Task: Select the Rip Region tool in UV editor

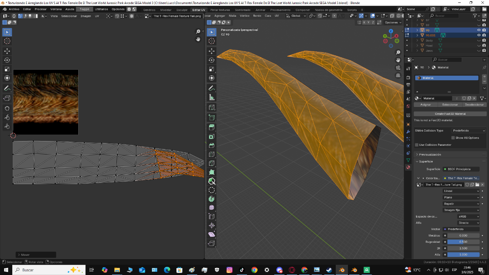Action: click(x=7, y=98)
